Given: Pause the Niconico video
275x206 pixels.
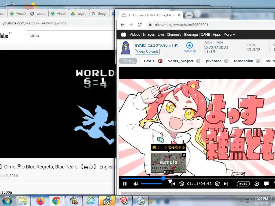Looking at the screenshot, I should point(125,183).
